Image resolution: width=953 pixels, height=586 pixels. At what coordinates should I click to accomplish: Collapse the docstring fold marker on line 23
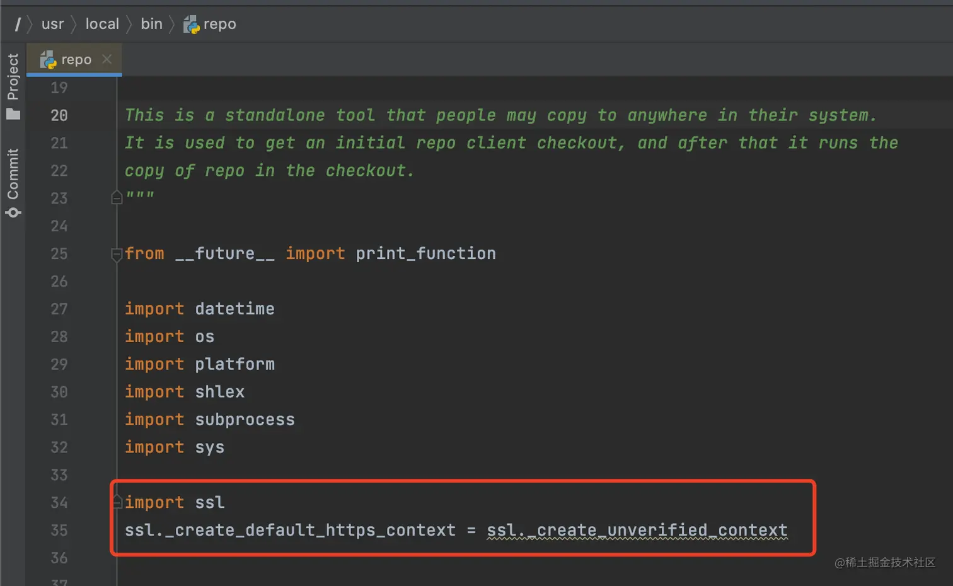pos(117,198)
